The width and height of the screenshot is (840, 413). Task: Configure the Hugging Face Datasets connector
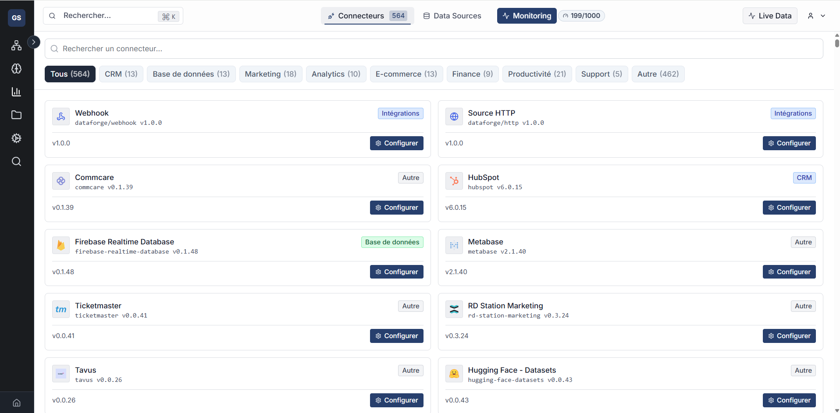(x=789, y=400)
